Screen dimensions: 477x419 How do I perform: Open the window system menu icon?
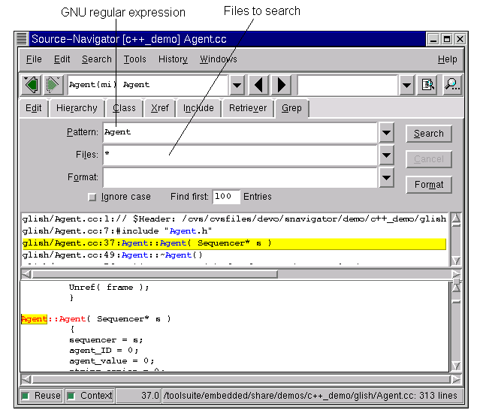click(23, 39)
